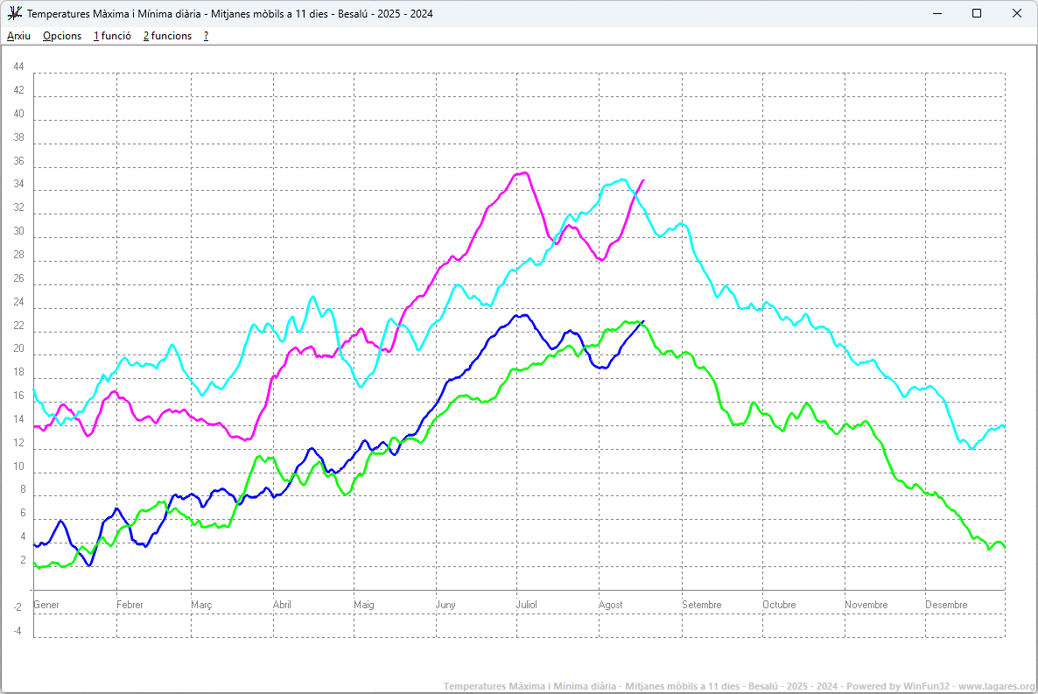
Task: Click the WinFun32 app icon in title bar
Action: (14, 13)
